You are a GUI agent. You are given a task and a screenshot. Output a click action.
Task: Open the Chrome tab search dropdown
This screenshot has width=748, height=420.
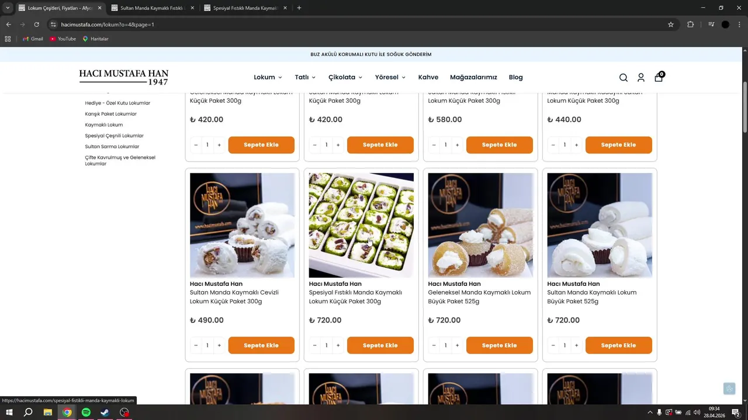8,8
